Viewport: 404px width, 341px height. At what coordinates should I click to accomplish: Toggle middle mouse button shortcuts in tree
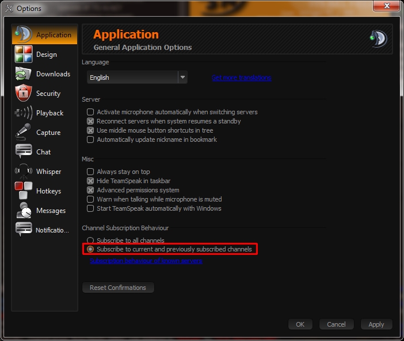click(x=90, y=130)
